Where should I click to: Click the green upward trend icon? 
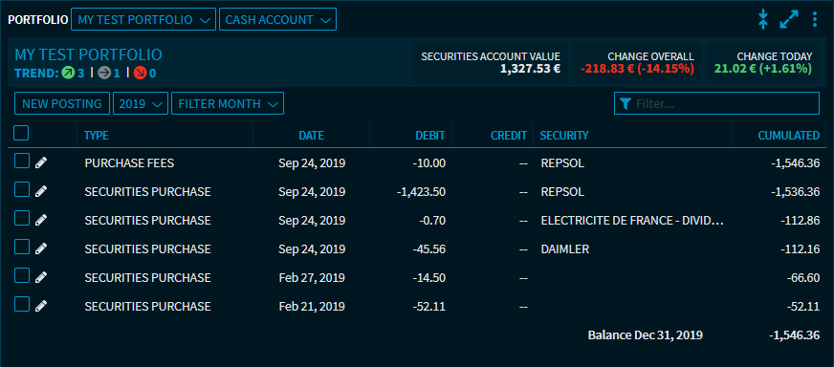pos(68,73)
